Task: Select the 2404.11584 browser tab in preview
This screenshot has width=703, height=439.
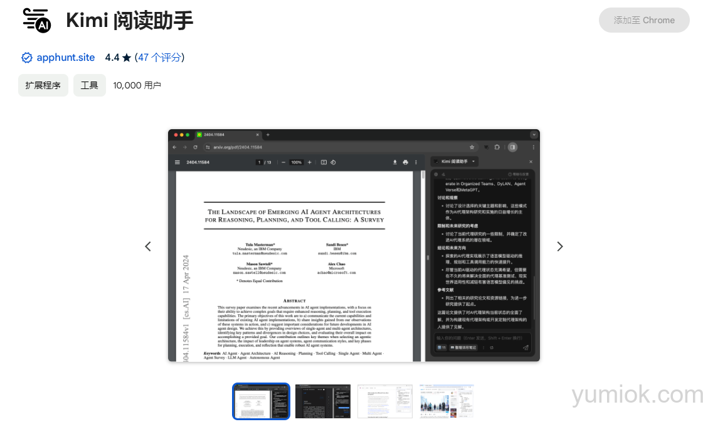Action: 229,135
